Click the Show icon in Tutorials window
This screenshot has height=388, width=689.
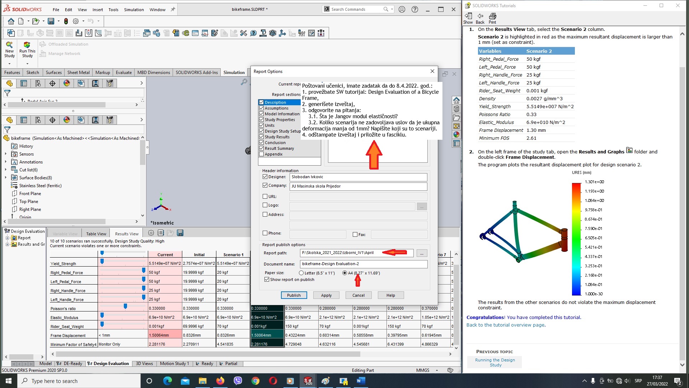point(468,18)
